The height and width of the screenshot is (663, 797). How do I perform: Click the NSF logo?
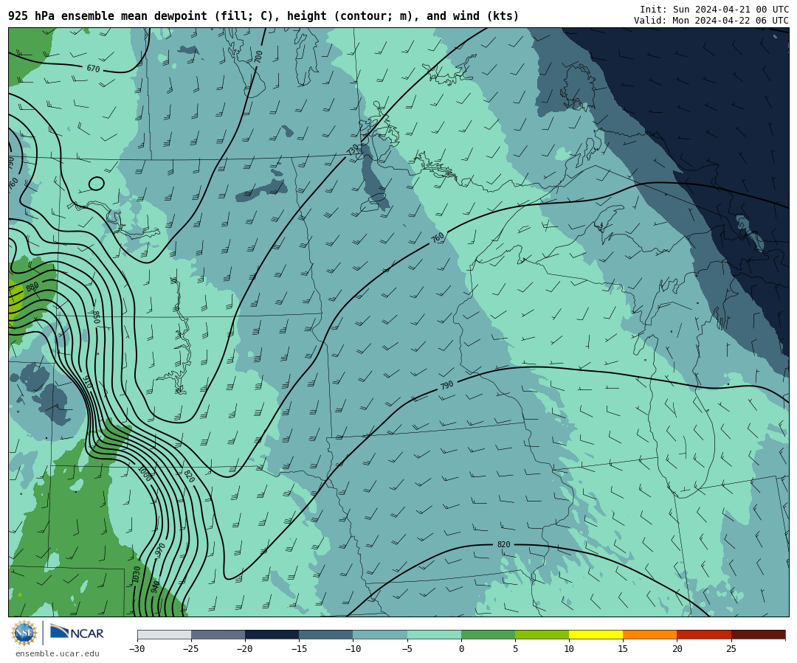pos(24,633)
